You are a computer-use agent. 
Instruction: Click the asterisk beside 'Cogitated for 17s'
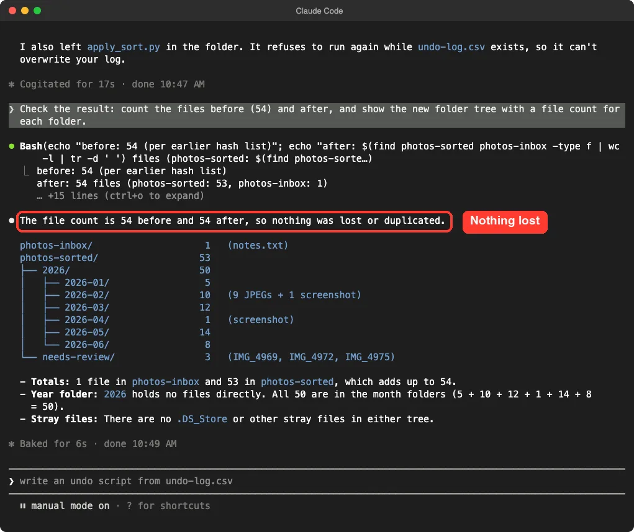(x=11, y=84)
